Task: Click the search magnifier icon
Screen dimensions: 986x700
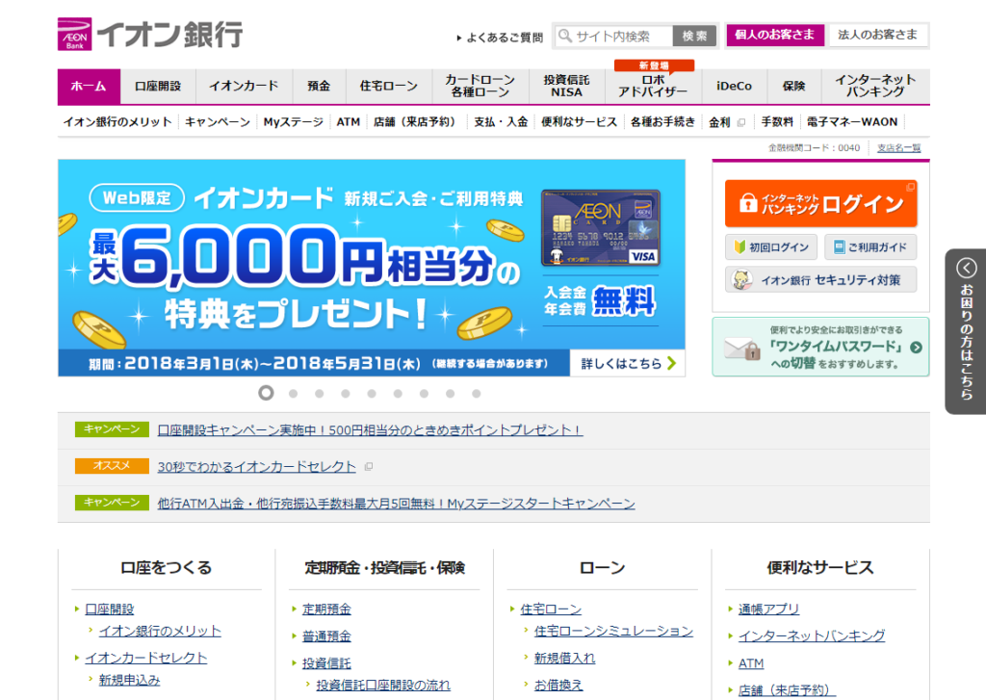Action: tap(565, 36)
